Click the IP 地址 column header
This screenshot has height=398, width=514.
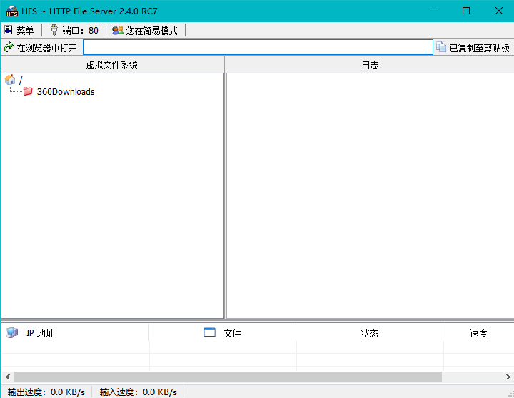coord(75,333)
